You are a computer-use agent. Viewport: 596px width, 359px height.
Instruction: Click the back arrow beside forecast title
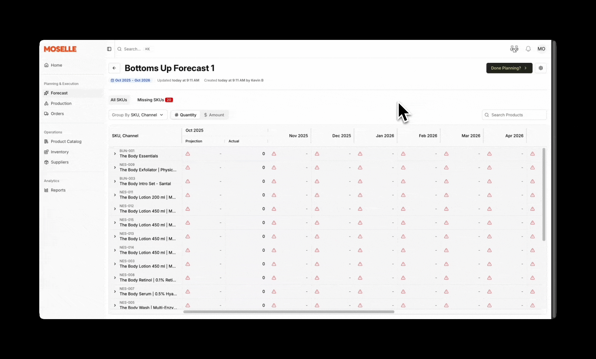tap(114, 68)
